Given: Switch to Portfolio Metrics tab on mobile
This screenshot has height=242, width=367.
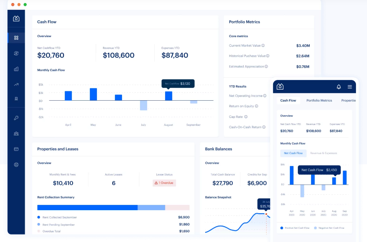Looking at the screenshot, I should click(319, 100).
